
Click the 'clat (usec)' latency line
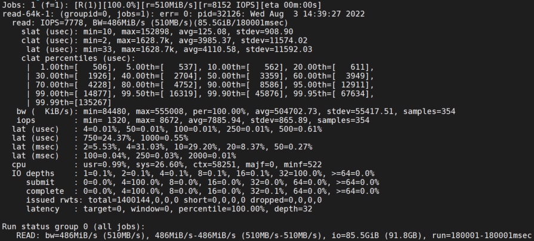click(x=165, y=41)
